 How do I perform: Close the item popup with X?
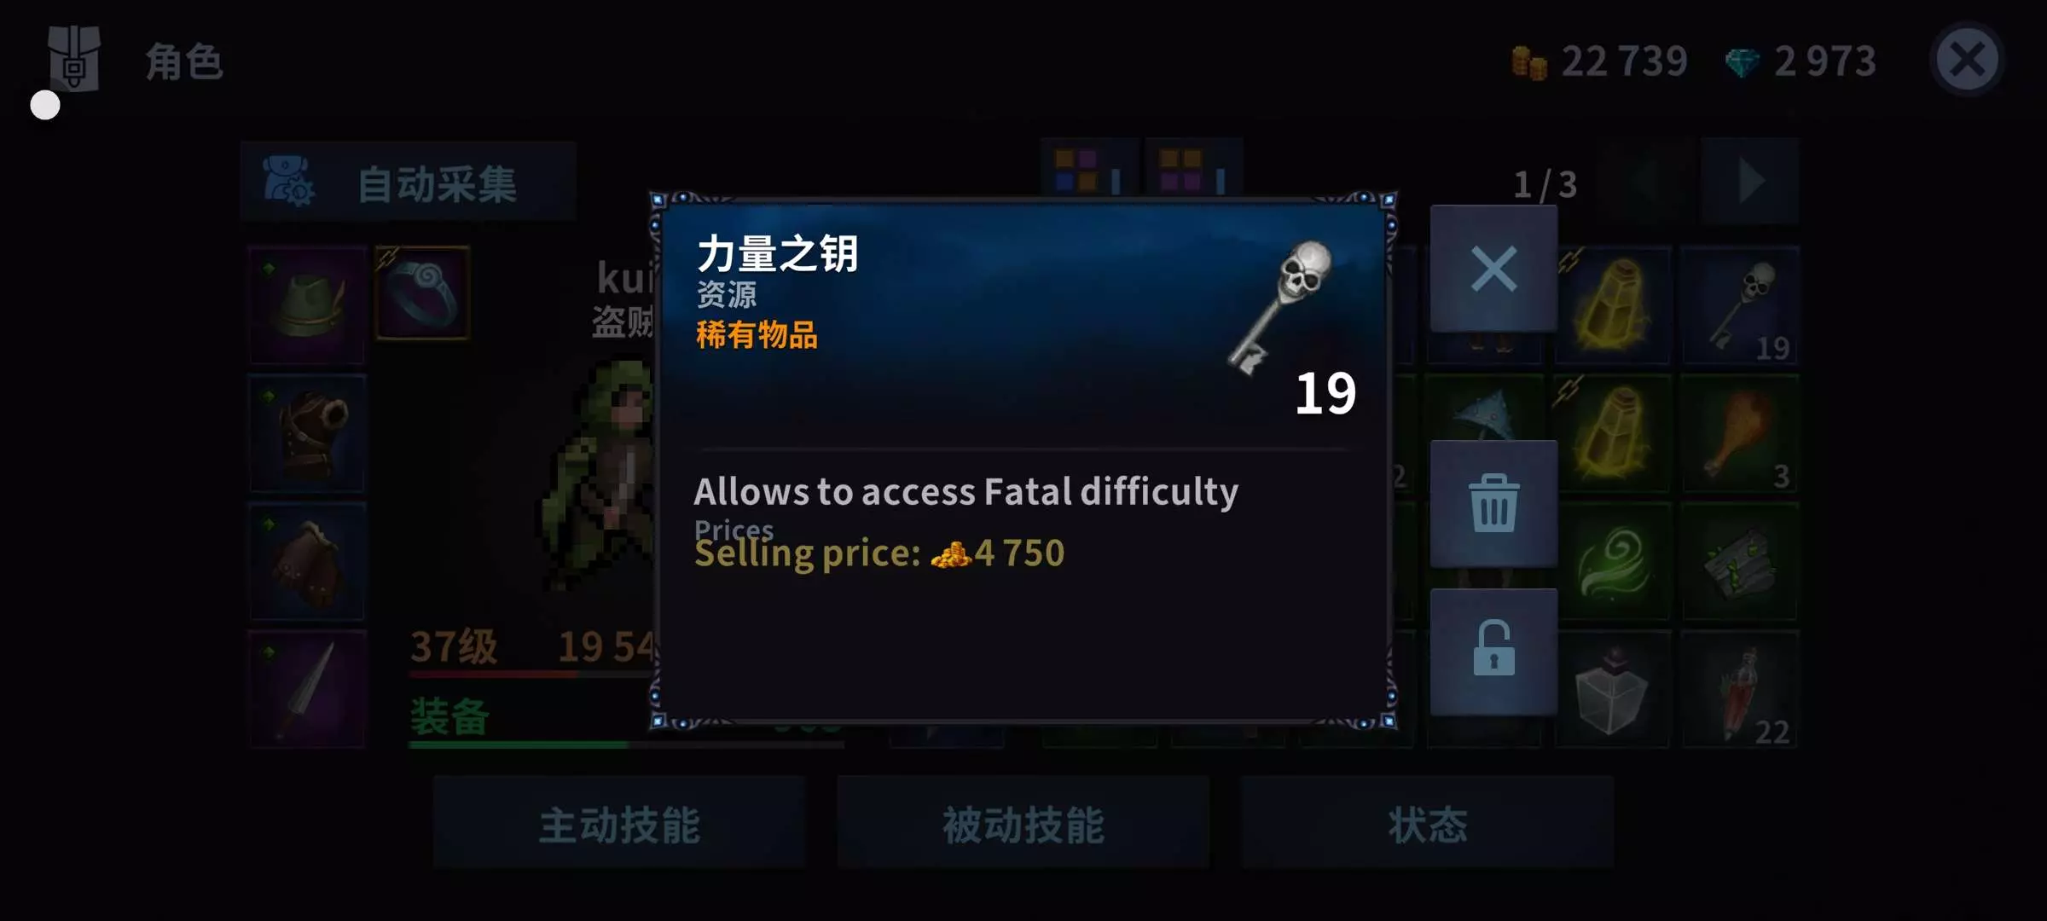point(1493,269)
